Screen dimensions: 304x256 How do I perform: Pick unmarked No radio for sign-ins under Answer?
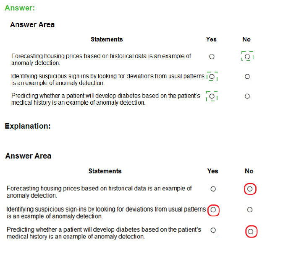coord(247,77)
